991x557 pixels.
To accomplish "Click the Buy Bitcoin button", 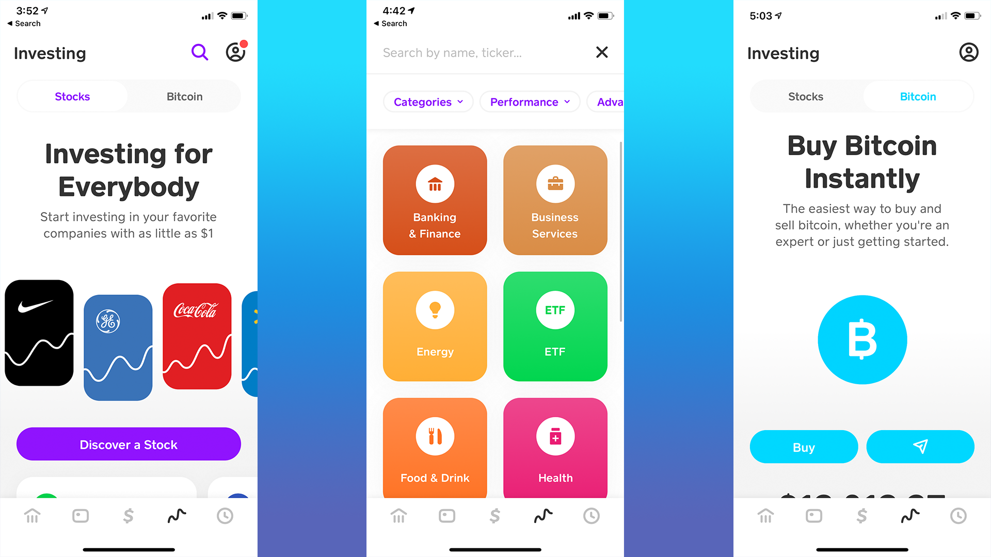I will pyautogui.click(x=805, y=446).
